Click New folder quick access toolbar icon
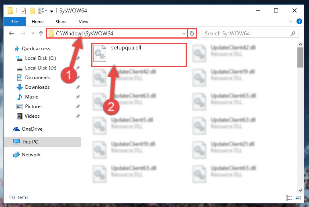The width and height of the screenshot is (309, 207). click(x=32, y=10)
